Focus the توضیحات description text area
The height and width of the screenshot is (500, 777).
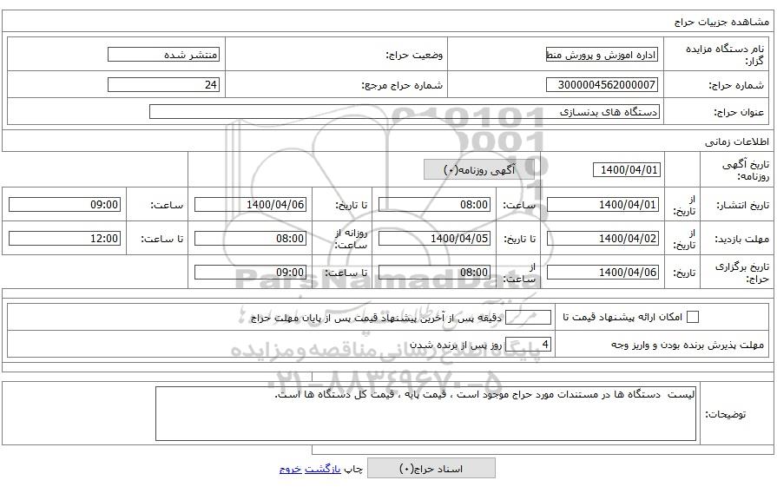click(x=426, y=414)
